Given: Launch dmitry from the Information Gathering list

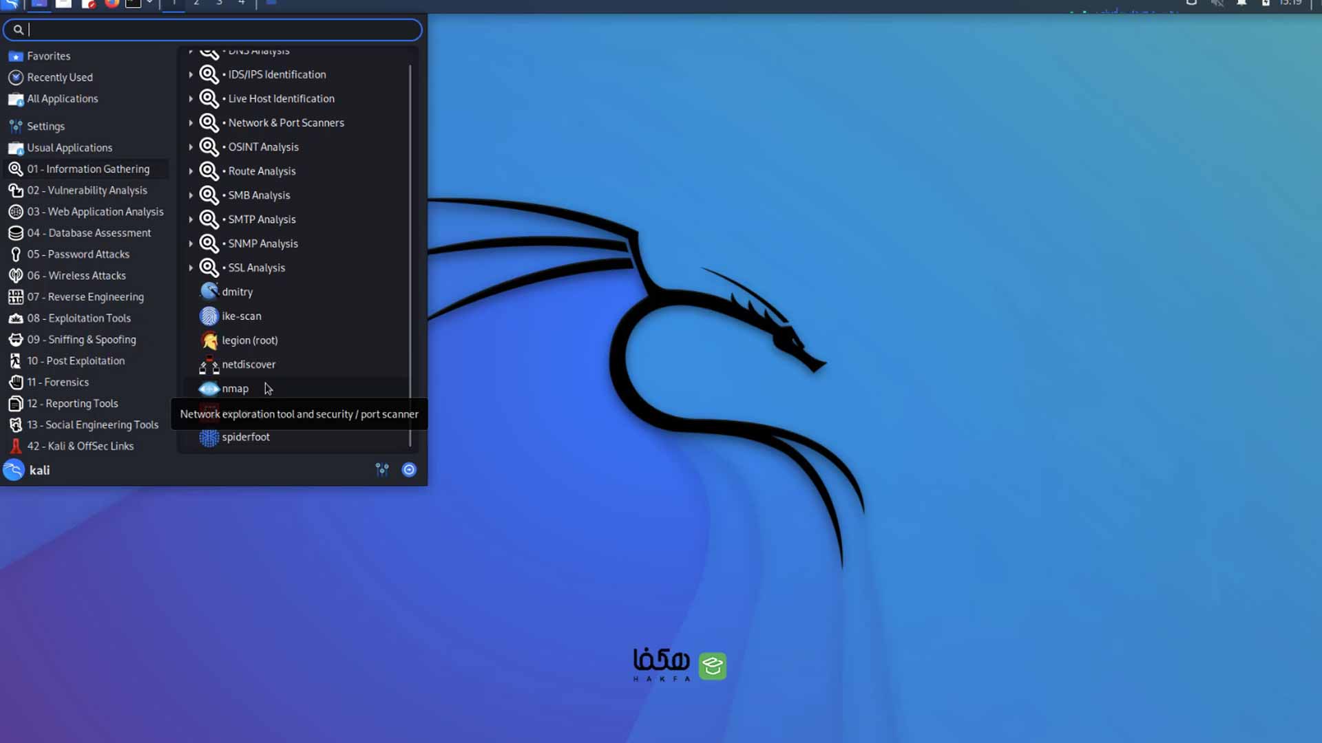Looking at the screenshot, I should pyautogui.click(x=297, y=292).
